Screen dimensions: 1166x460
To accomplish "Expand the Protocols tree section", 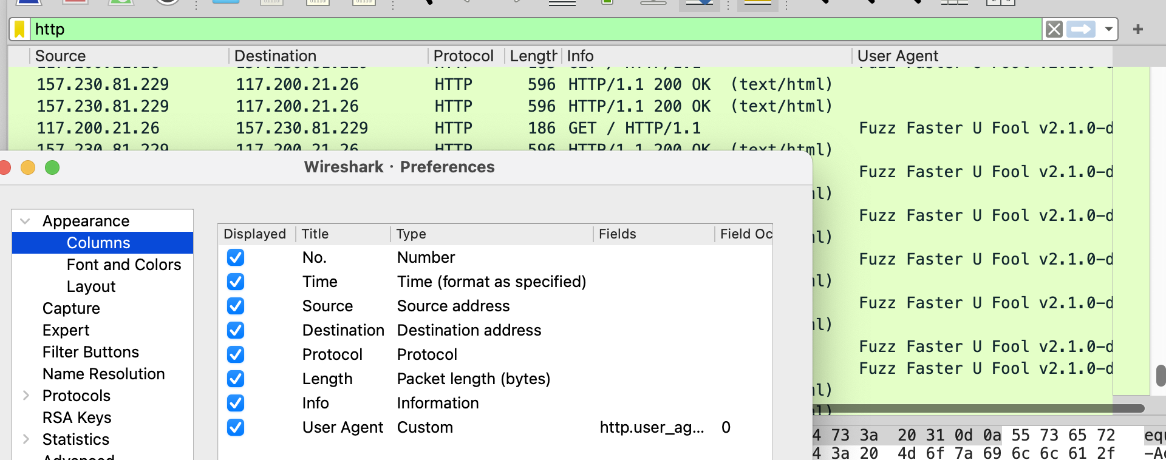I will [26, 396].
